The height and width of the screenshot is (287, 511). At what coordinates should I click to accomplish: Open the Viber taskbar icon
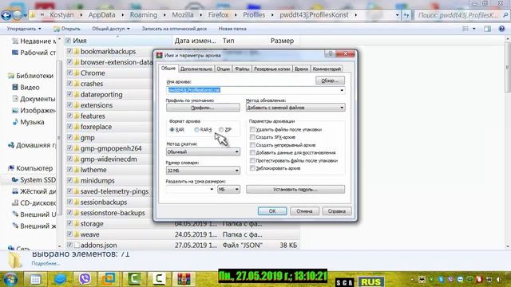(x=85, y=279)
